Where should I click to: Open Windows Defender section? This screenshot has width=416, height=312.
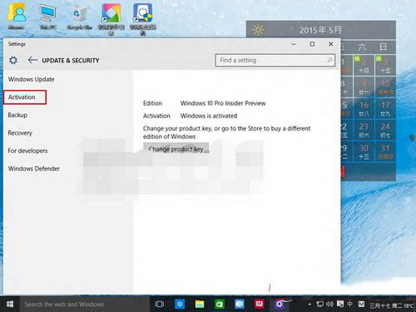click(34, 169)
